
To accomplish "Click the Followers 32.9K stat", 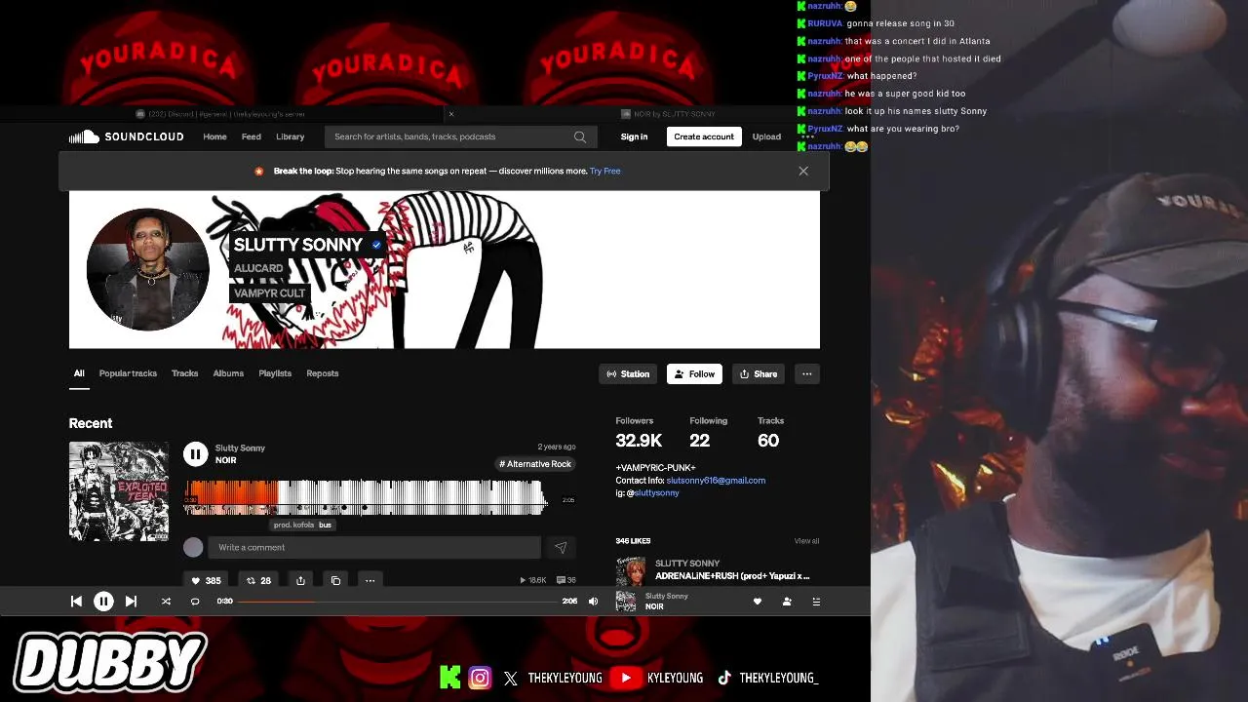I will [x=639, y=434].
